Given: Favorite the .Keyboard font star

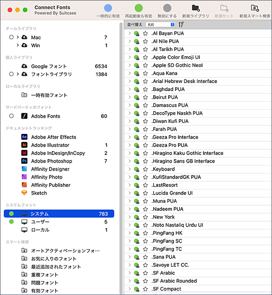Looking at the screenshot, I should point(145,169).
